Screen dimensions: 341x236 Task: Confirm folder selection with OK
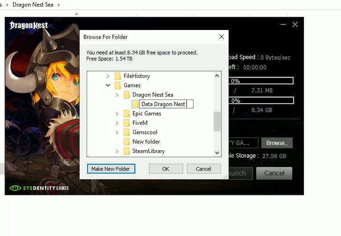(x=166, y=169)
